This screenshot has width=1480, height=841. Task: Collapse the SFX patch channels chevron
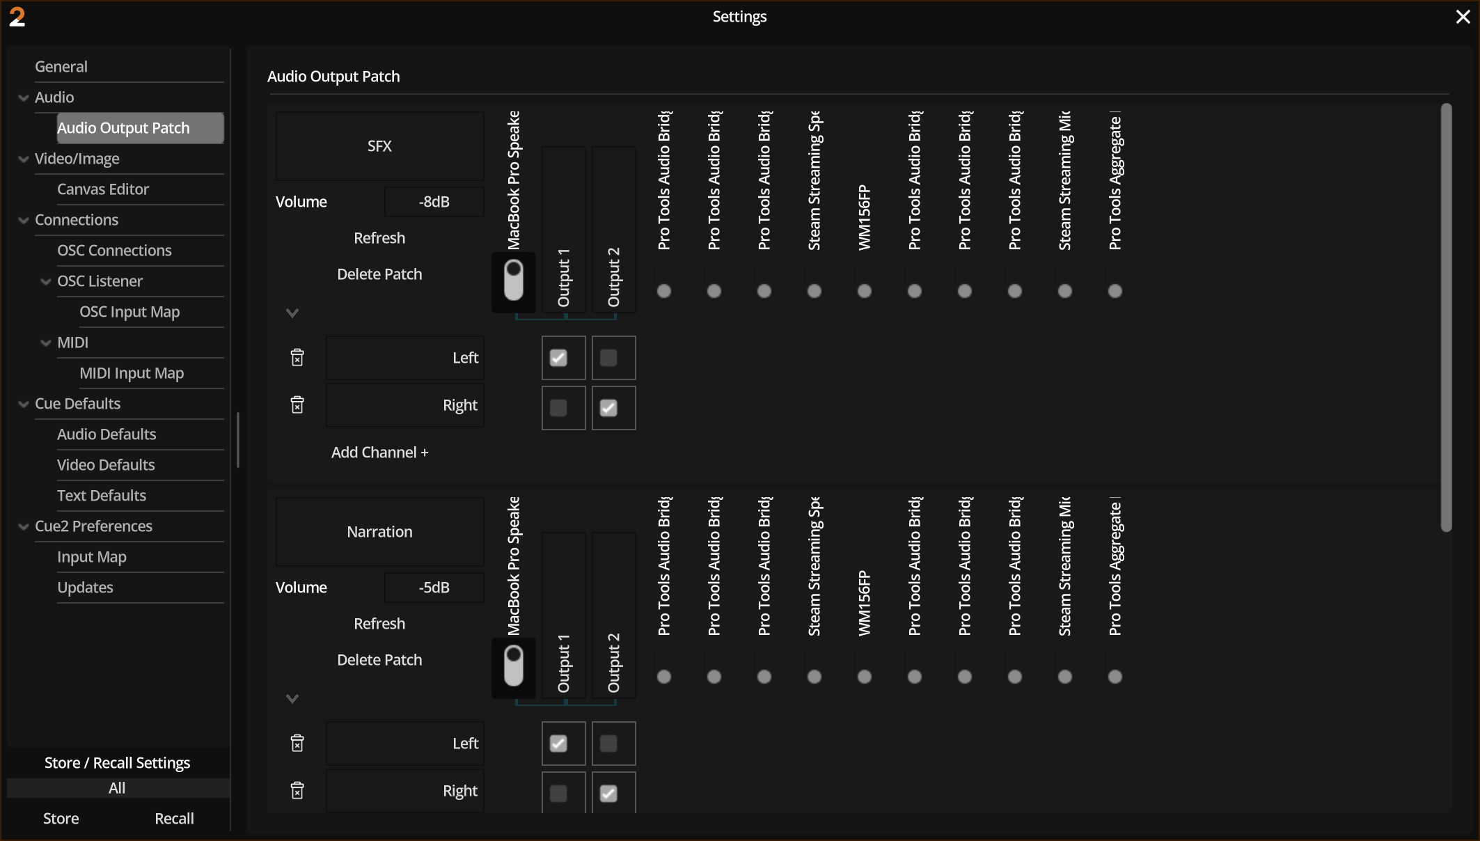292,313
